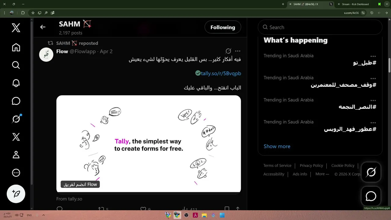The width and height of the screenshot is (391, 220).
Task: Open the Privacy Policy link
Action: coord(311,165)
